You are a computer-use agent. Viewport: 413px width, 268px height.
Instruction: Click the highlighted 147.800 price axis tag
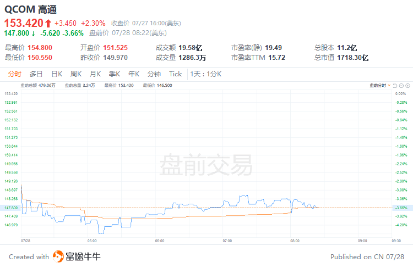point(10,208)
